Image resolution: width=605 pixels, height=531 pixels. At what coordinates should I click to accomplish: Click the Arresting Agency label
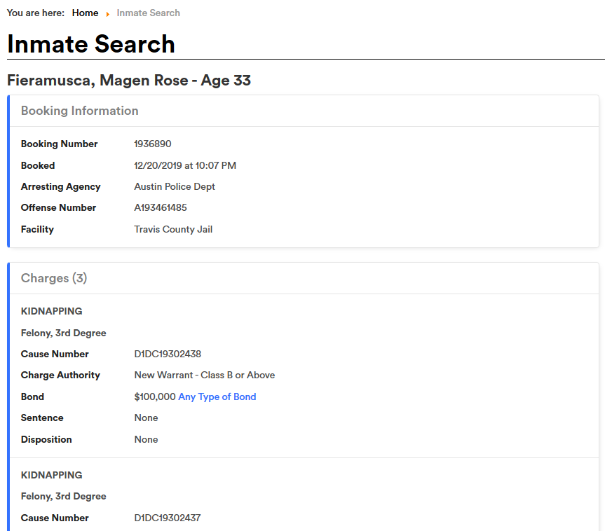click(60, 186)
